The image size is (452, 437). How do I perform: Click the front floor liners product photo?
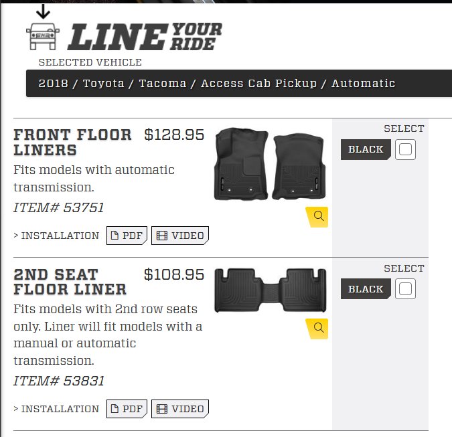[270, 164]
